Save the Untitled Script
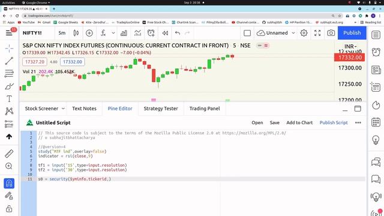The height and width of the screenshot is (216, 384). tap(275, 122)
